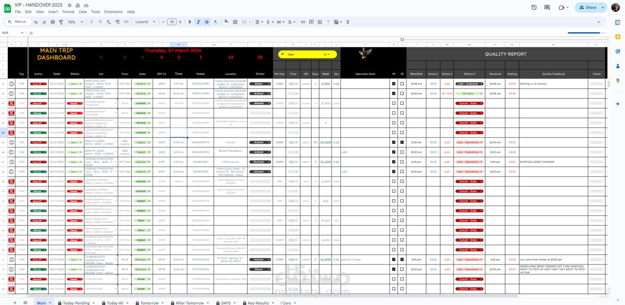
Task: Toggle ID checkbox in trip 7135 row
Action: pos(402,83)
